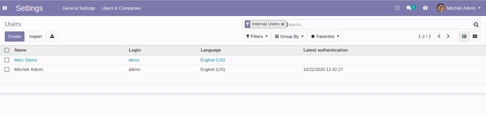Screen dimensions: 486x117
Task: Click the 'admin' login cell
Action: (x=135, y=69)
